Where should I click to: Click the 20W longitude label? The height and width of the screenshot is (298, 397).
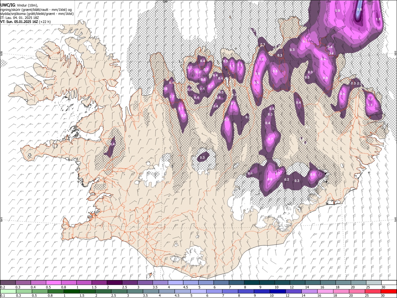point(165,2)
